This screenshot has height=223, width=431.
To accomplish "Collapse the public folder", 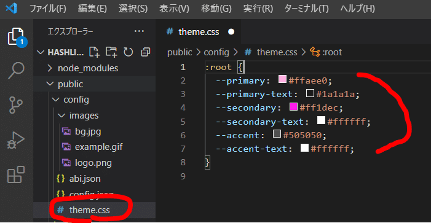I will pos(70,84).
